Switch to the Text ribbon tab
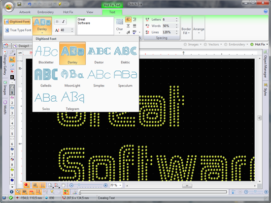 112,12
